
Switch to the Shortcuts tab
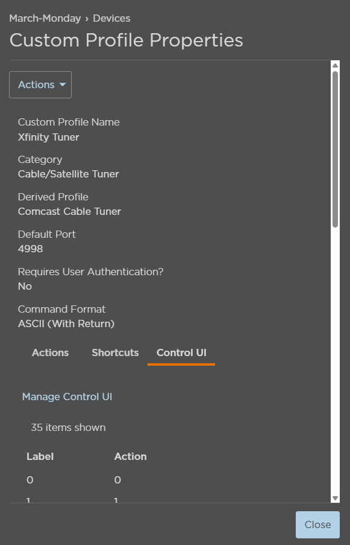coord(115,352)
